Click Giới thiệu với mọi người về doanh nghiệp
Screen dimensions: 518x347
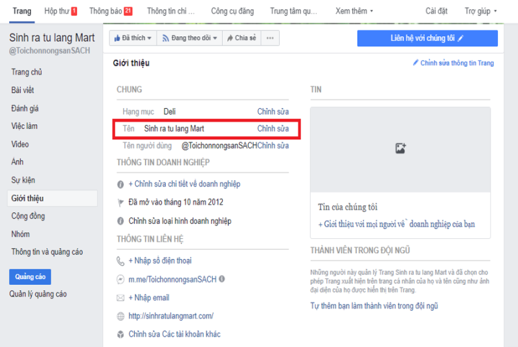point(396,224)
